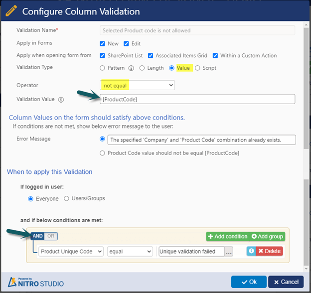Click the Nitro Studio logo
Screen dimensions: 311x293
click(36, 283)
